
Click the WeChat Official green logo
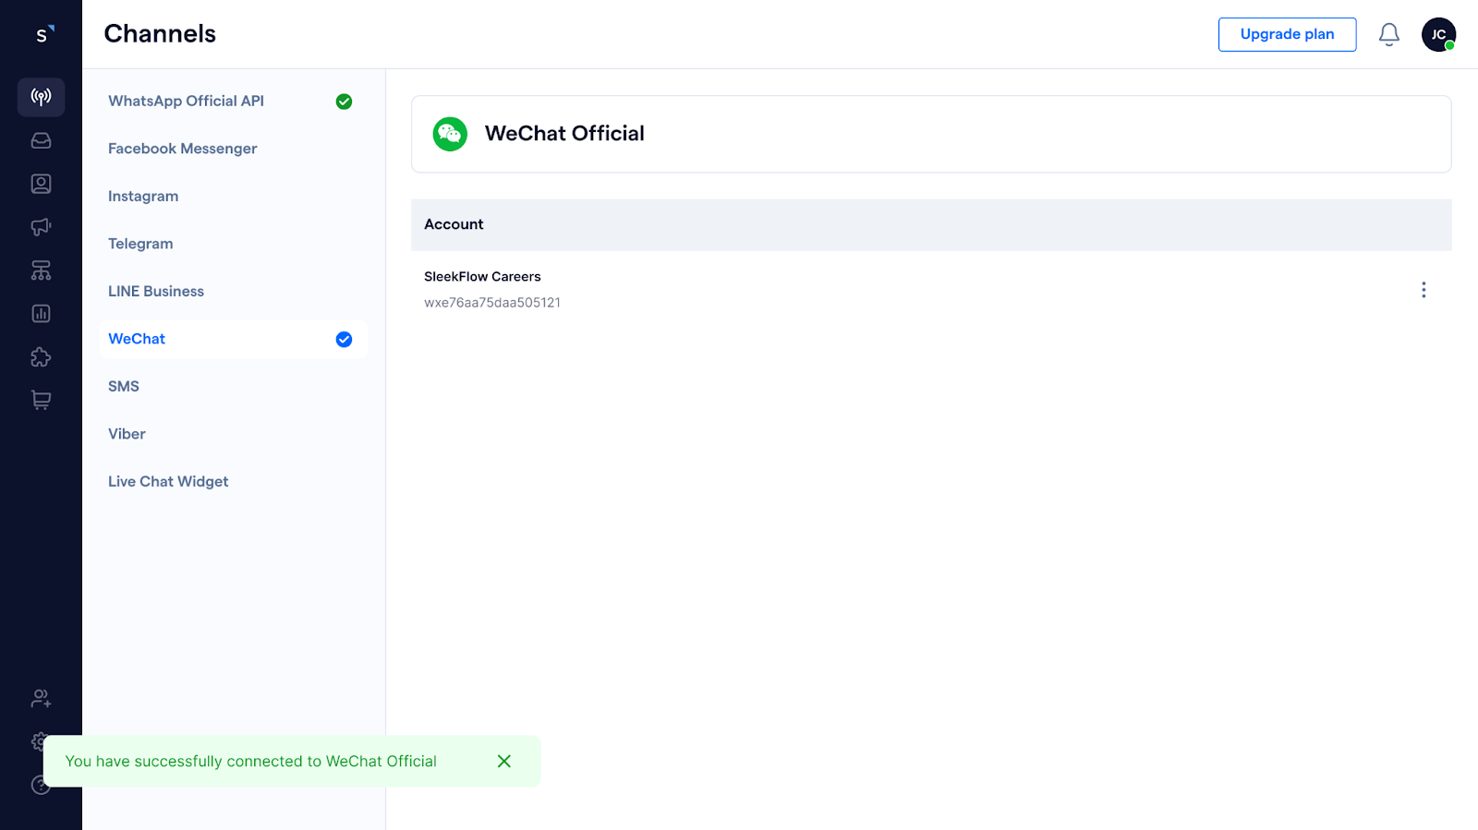(x=450, y=134)
